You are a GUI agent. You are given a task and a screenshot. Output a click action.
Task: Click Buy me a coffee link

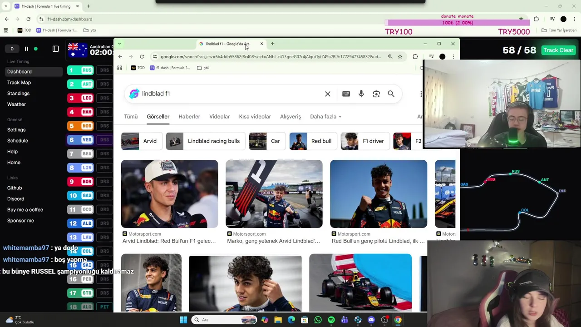coord(25,209)
